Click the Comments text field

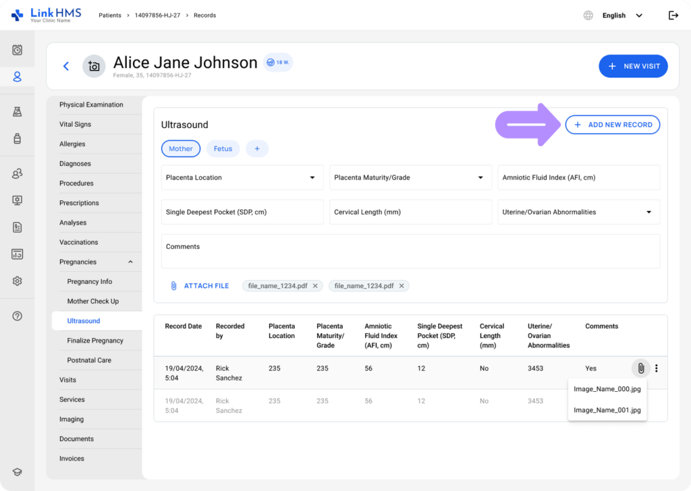(410, 252)
